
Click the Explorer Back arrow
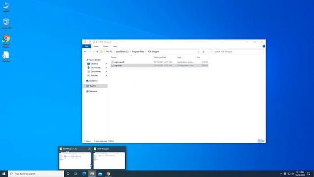pyautogui.click(x=85, y=52)
